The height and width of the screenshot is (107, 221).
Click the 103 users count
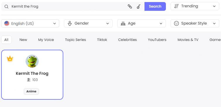click(35, 80)
